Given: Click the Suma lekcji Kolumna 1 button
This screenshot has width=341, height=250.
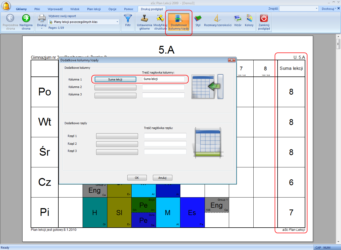Looking at the screenshot, I should pos(115,79).
